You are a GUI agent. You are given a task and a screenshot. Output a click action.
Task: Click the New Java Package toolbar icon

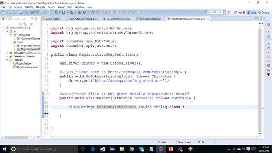point(79,12)
